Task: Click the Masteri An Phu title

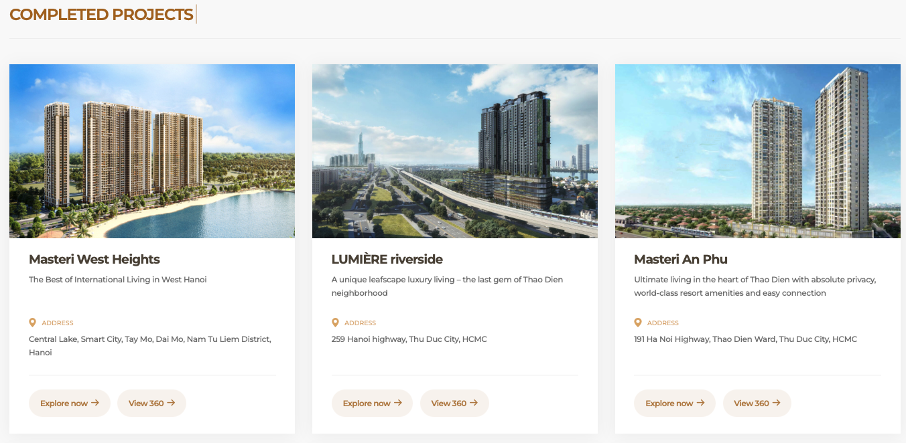Action: 681,259
